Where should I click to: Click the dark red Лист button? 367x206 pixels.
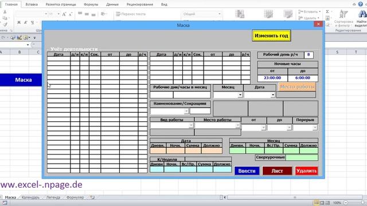click(277, 171)
